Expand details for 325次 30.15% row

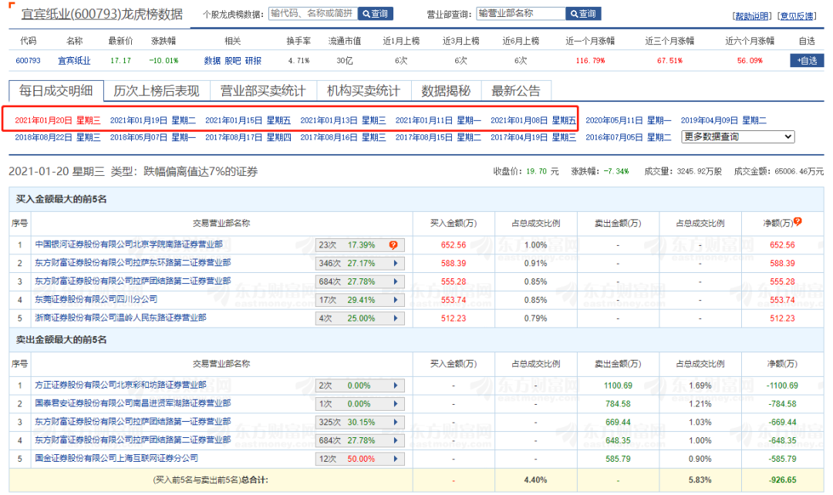pos(396,423)
